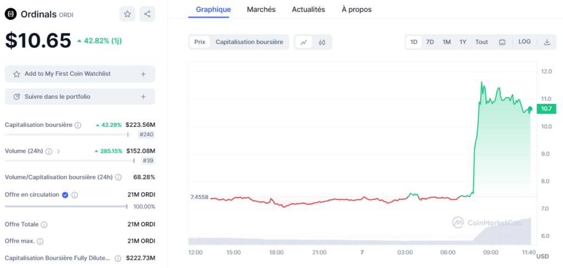Click the 42.82% (1j) change value

click(x=100, y=41)
